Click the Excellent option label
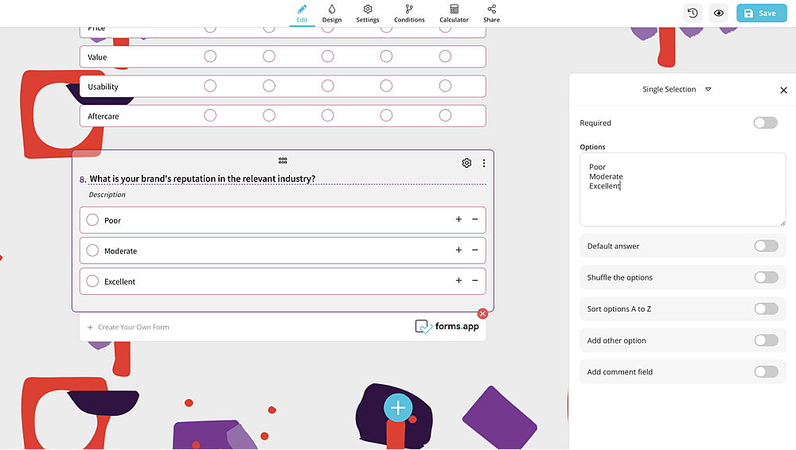This screenshot has height=450, width=796. pyautogui.click(x=120, y=281)
